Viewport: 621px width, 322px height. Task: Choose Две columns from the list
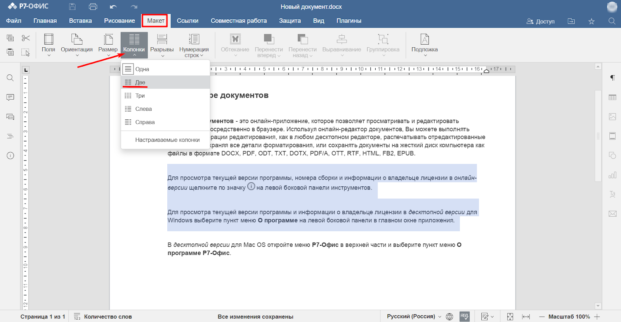point(165,82)
